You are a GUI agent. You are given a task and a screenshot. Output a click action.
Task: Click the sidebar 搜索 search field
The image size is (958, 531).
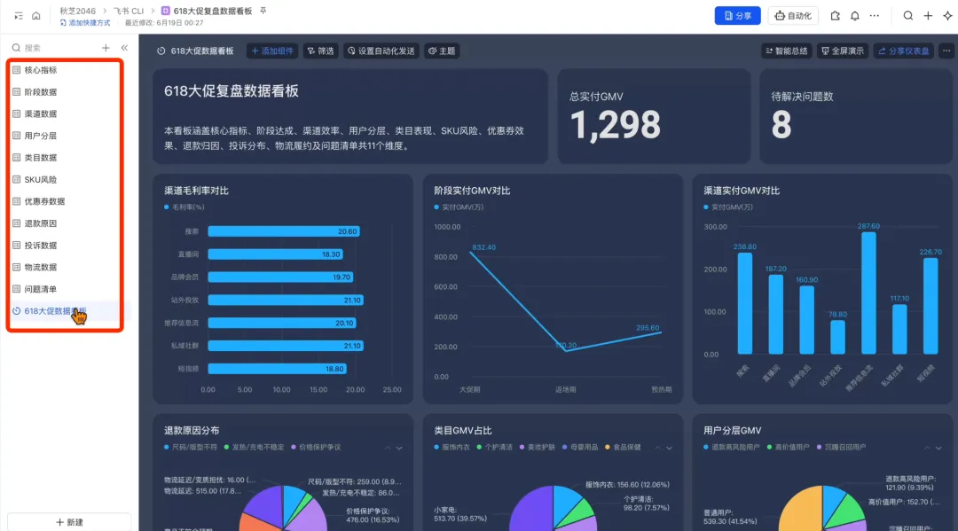(x=55, y=48)
